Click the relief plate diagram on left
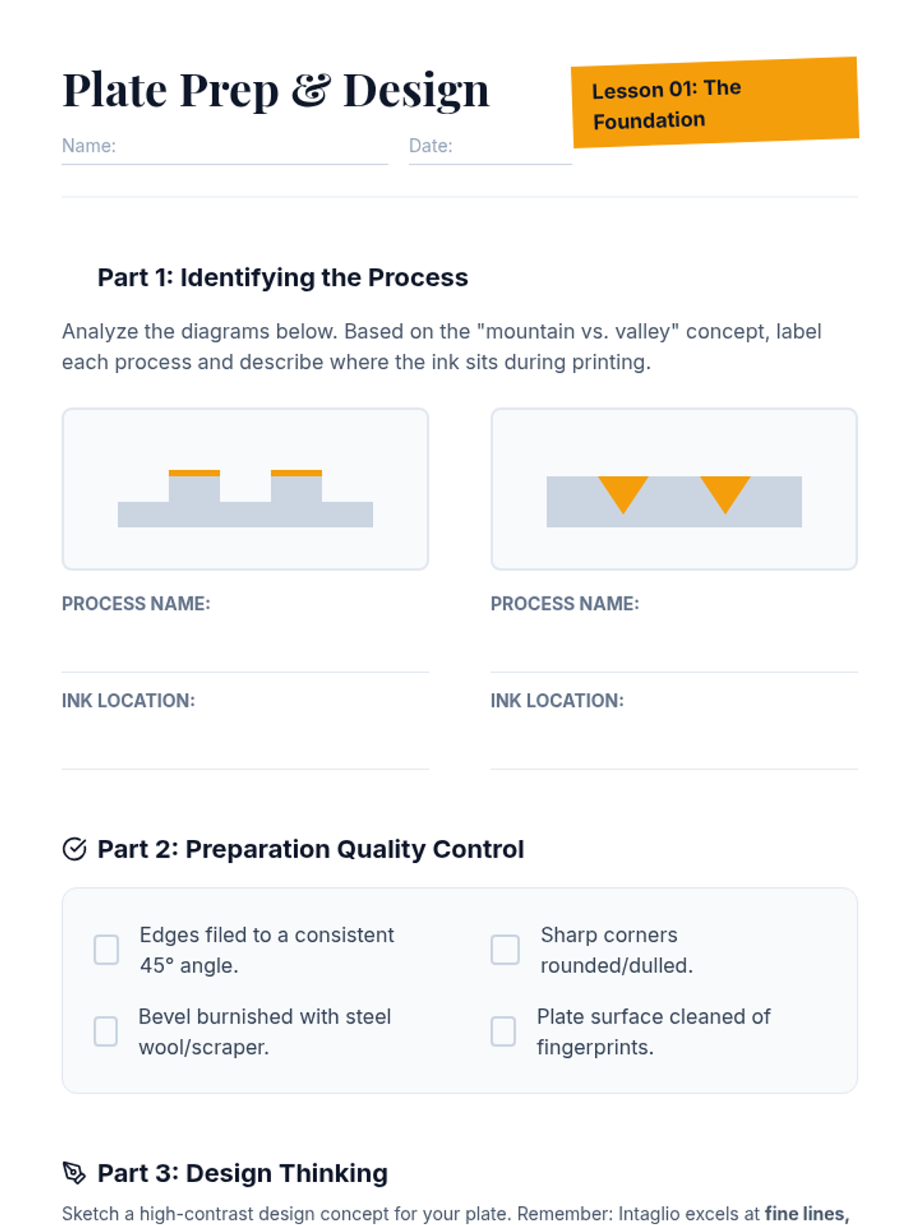The height and width of the screenshot is (1225, 919). point(245,489)
